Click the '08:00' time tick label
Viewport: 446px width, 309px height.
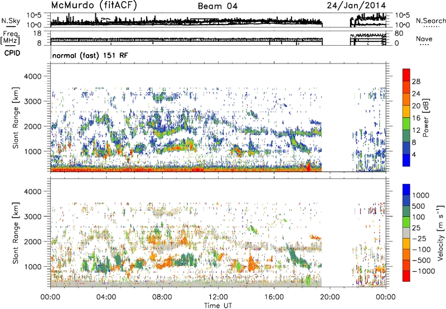(162, 297)
